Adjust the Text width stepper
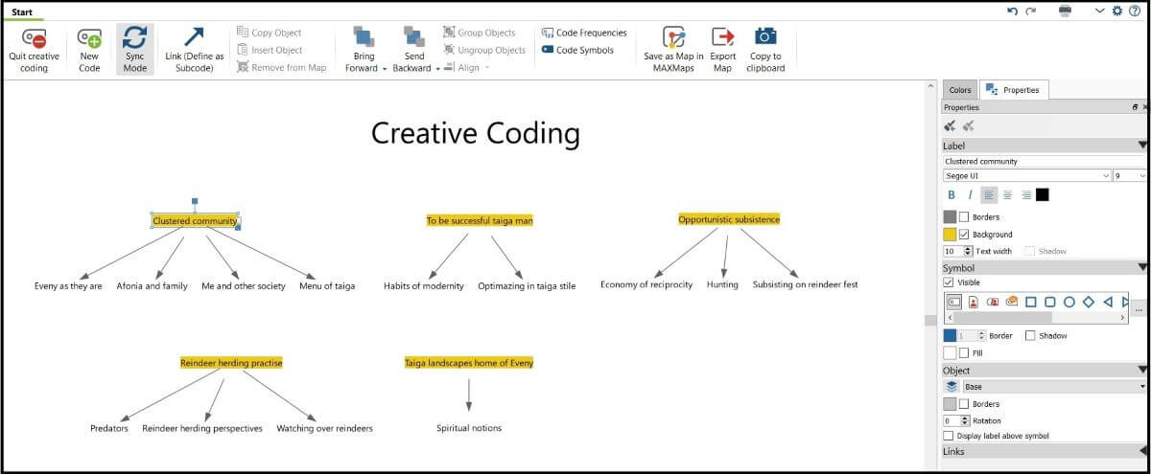The height and width of the screenshot is (474, 1151). tap(968, 251)
